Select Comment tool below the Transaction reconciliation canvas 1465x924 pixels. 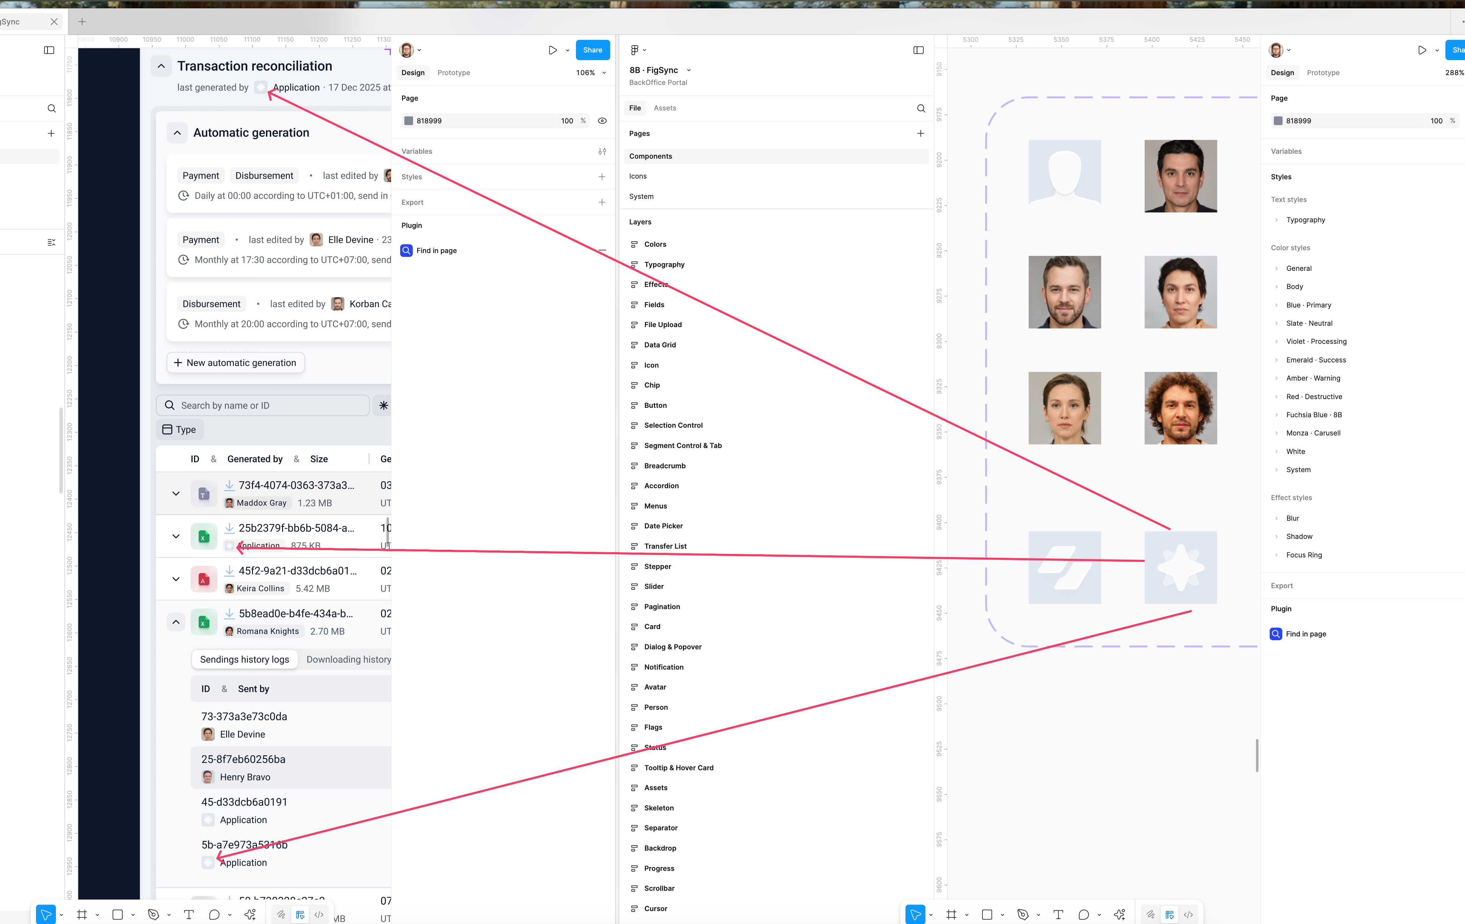[214, 914]
